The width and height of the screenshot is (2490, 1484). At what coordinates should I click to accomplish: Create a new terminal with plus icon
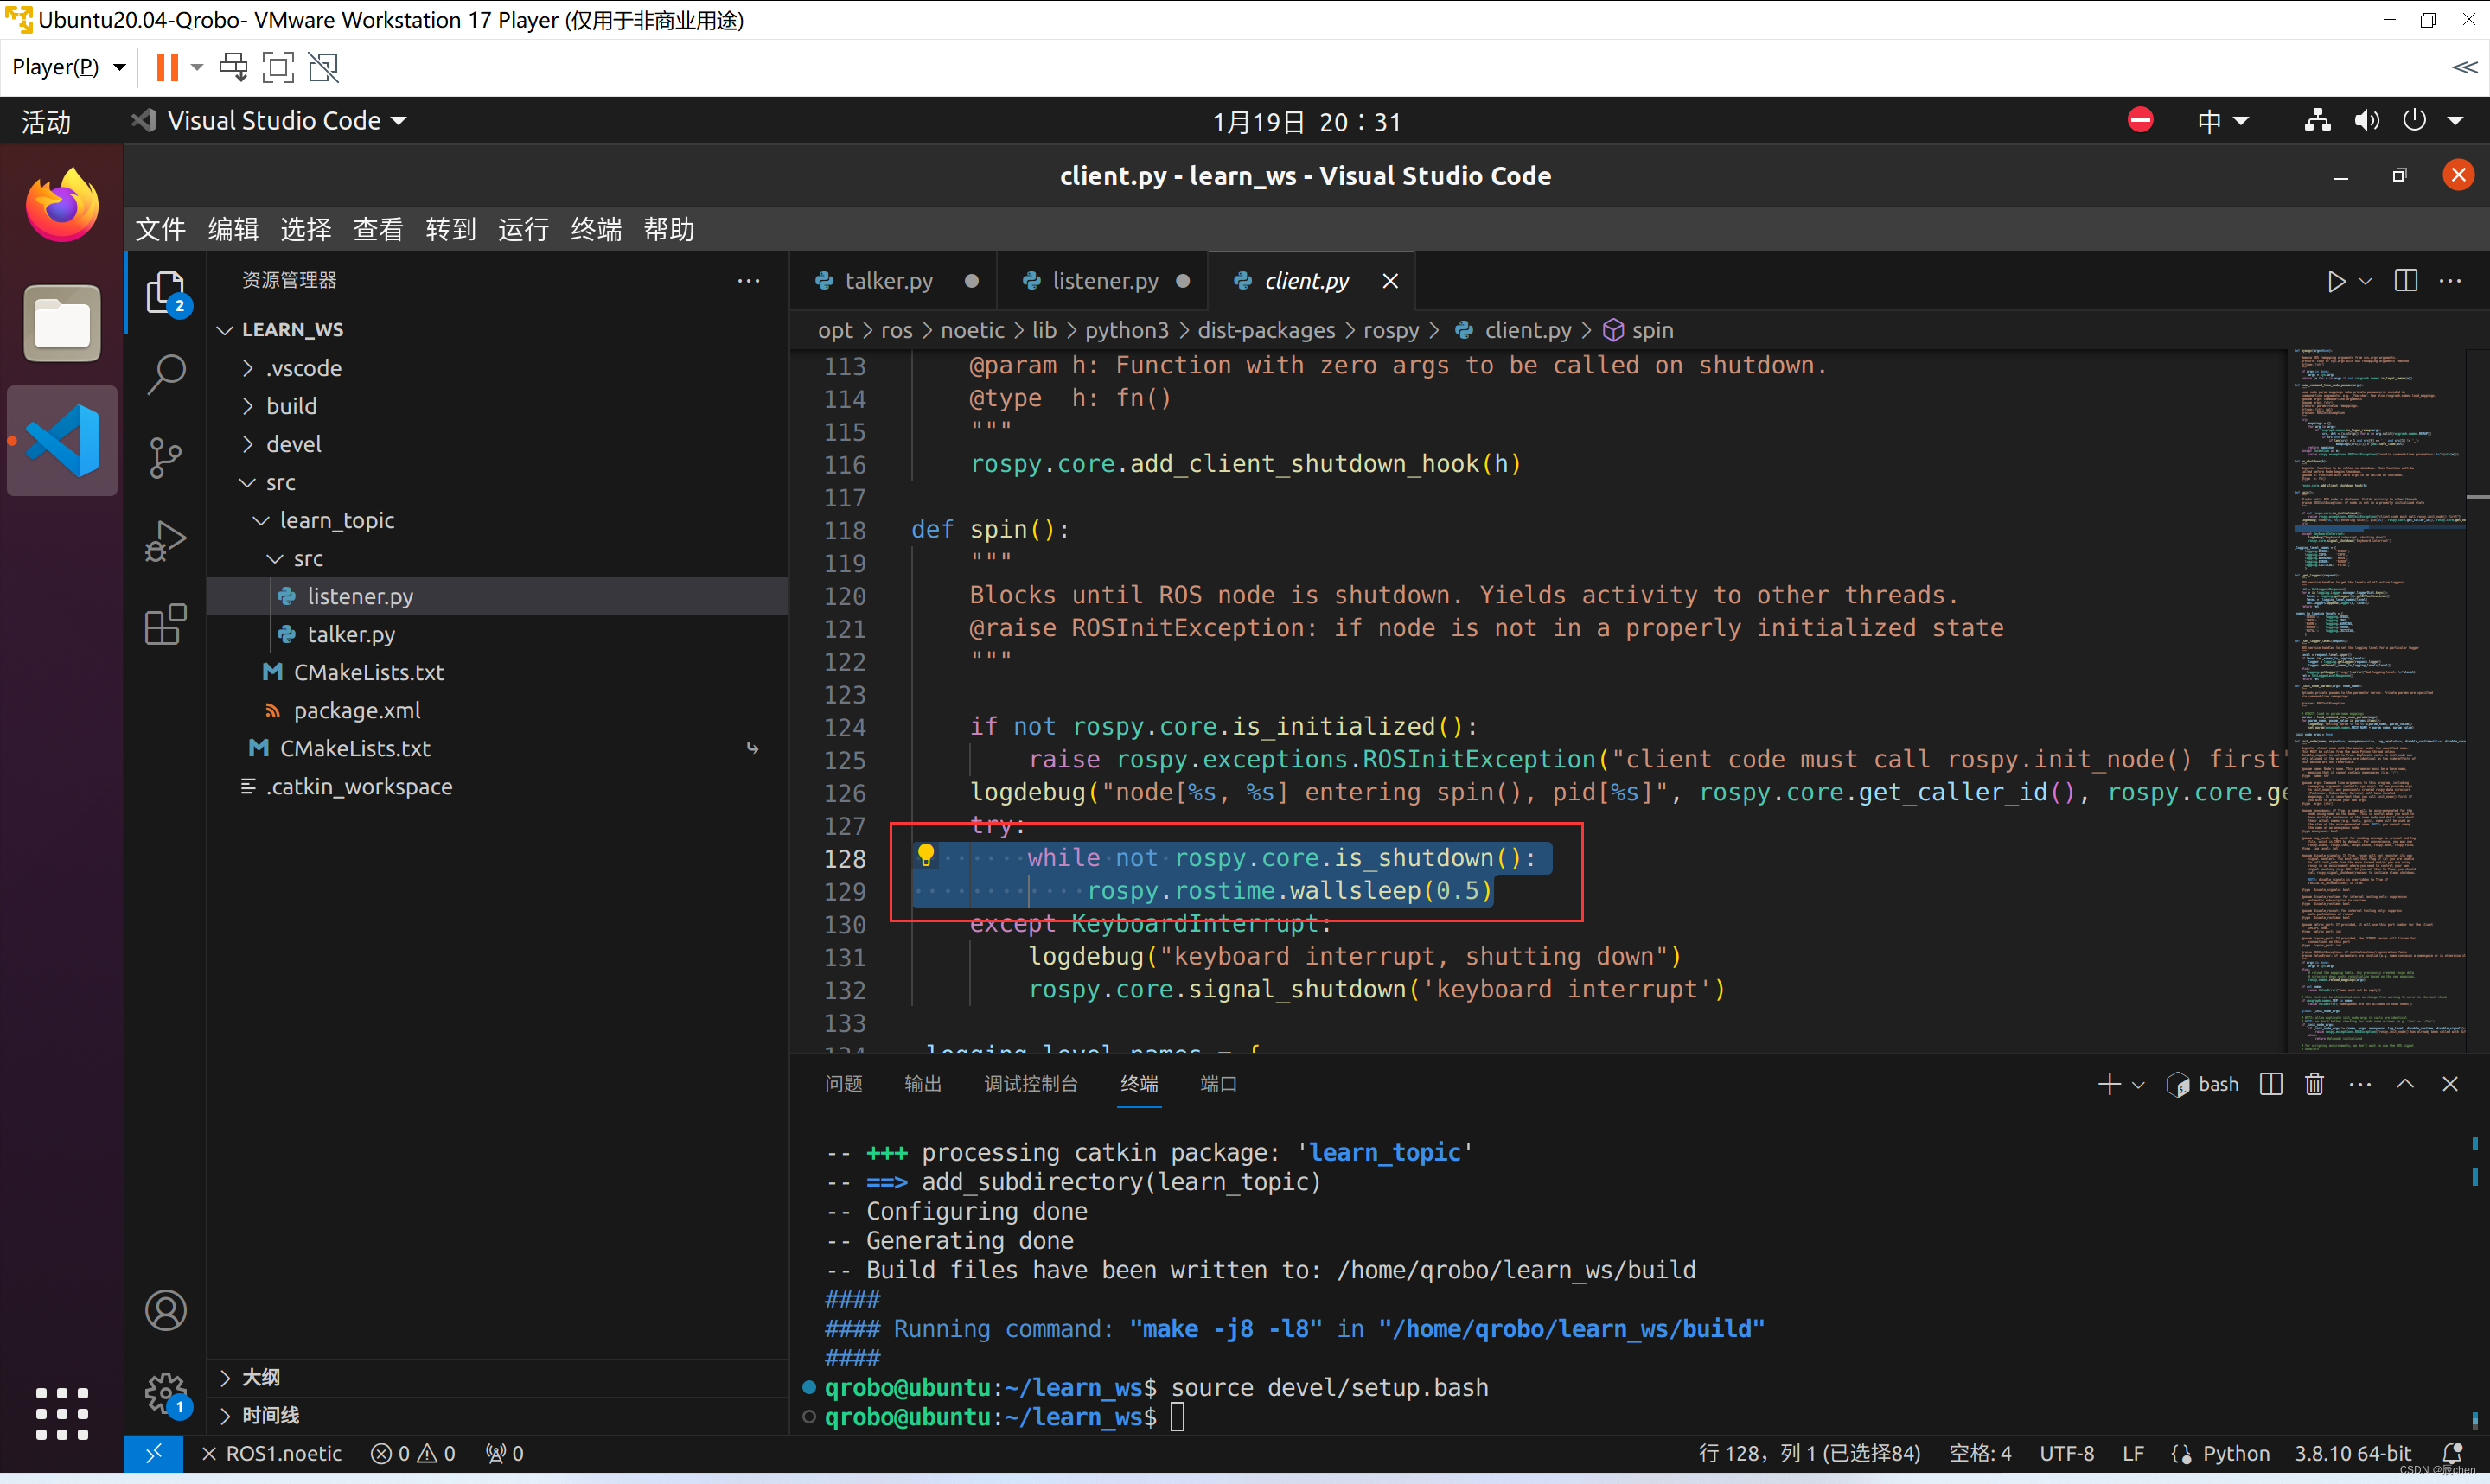click(x=2108, y=1084)
